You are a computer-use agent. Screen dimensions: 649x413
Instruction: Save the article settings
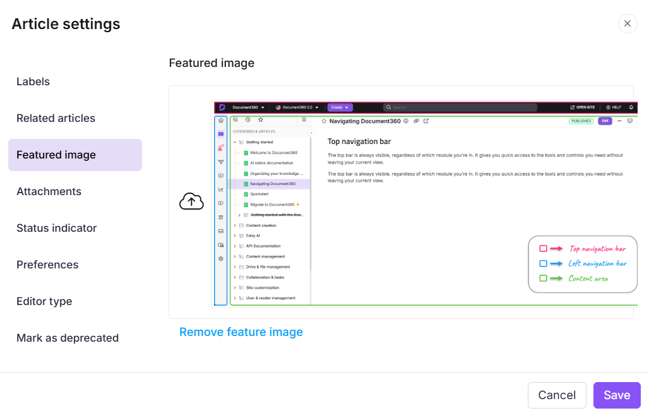point(617,395)
